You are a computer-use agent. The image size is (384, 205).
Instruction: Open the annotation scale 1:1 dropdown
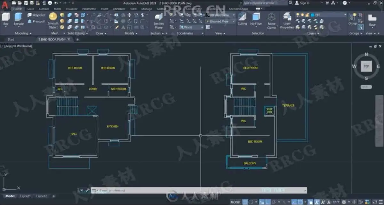point(336,202)
